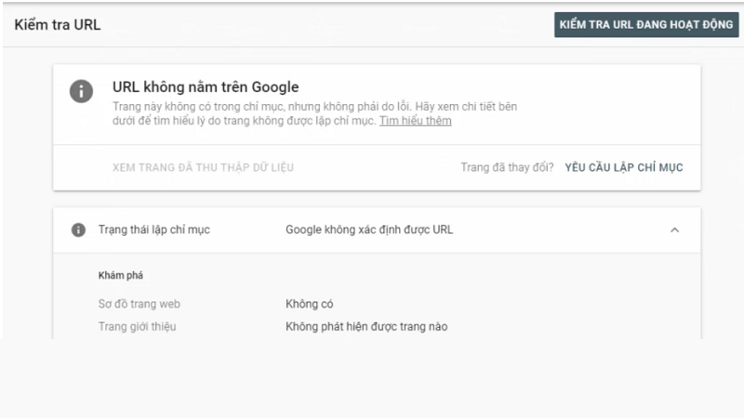Click the Kiểm tra URL page heading
This screenshot has width=744, height=418.
pos(58,25)
